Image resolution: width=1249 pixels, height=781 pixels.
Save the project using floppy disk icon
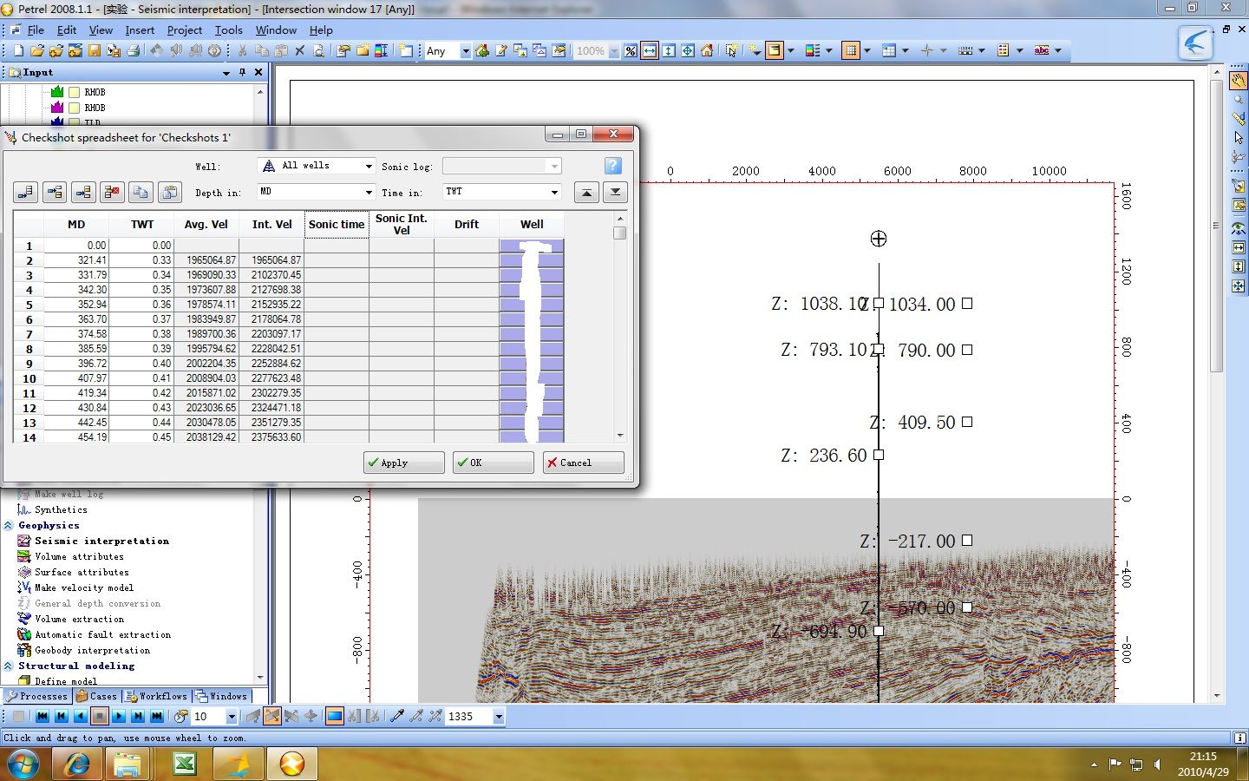95,51
